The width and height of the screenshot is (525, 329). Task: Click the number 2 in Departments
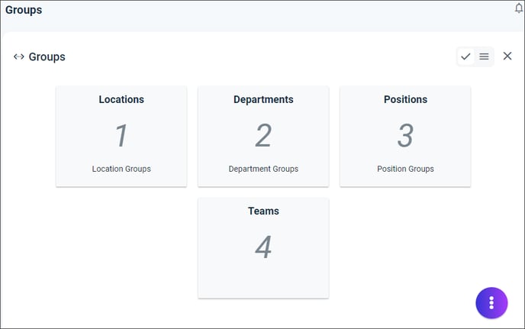coord(263,135)
